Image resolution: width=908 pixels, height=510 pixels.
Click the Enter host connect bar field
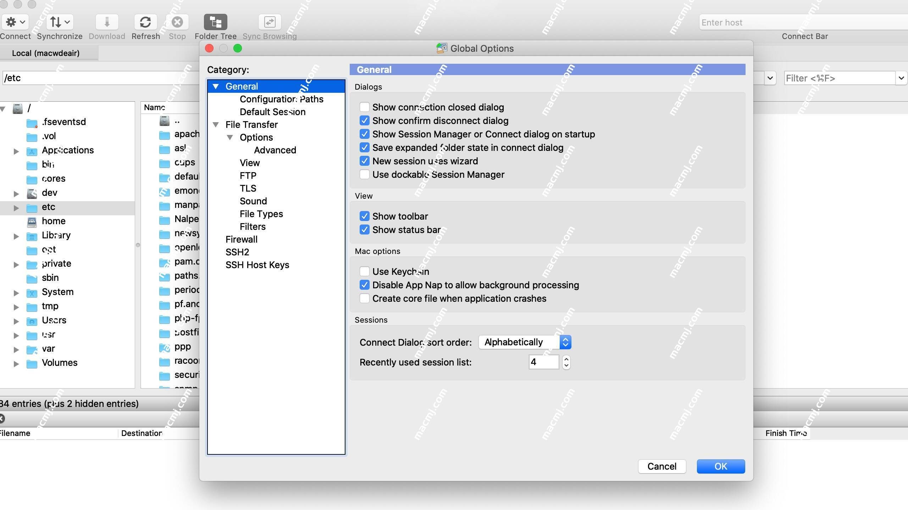pyautogui.click(x=803, y=22)
